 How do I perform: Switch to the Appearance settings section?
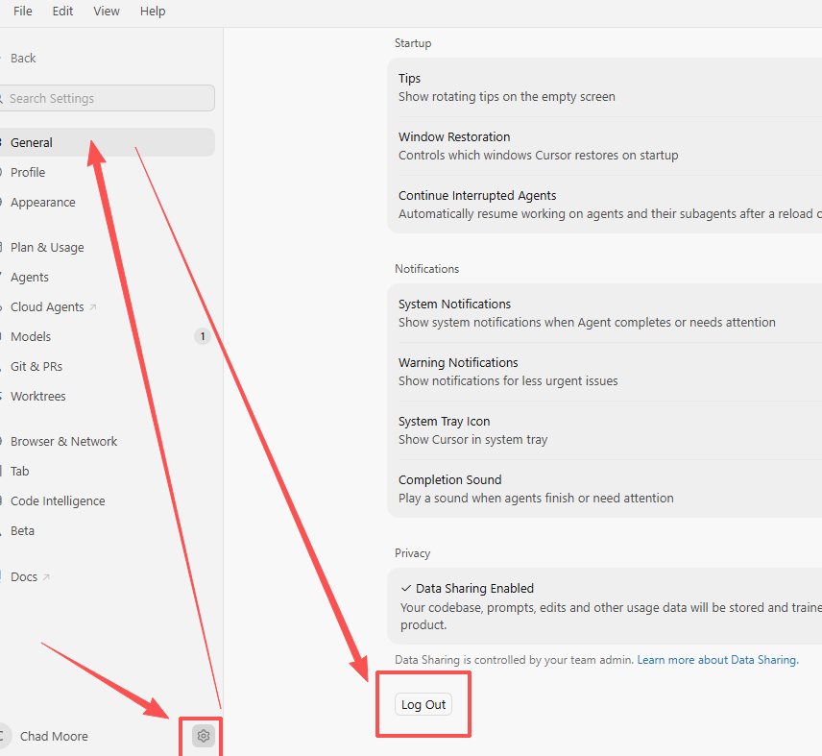(x=43, y=203)
